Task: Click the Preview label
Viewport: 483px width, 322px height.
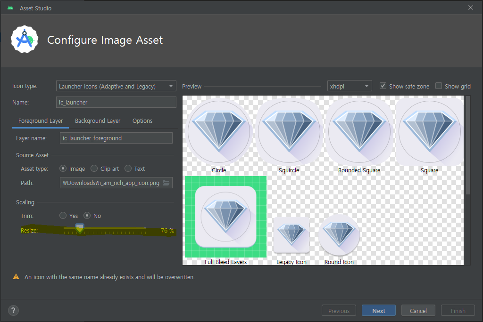Action: [x=192, y=87]
